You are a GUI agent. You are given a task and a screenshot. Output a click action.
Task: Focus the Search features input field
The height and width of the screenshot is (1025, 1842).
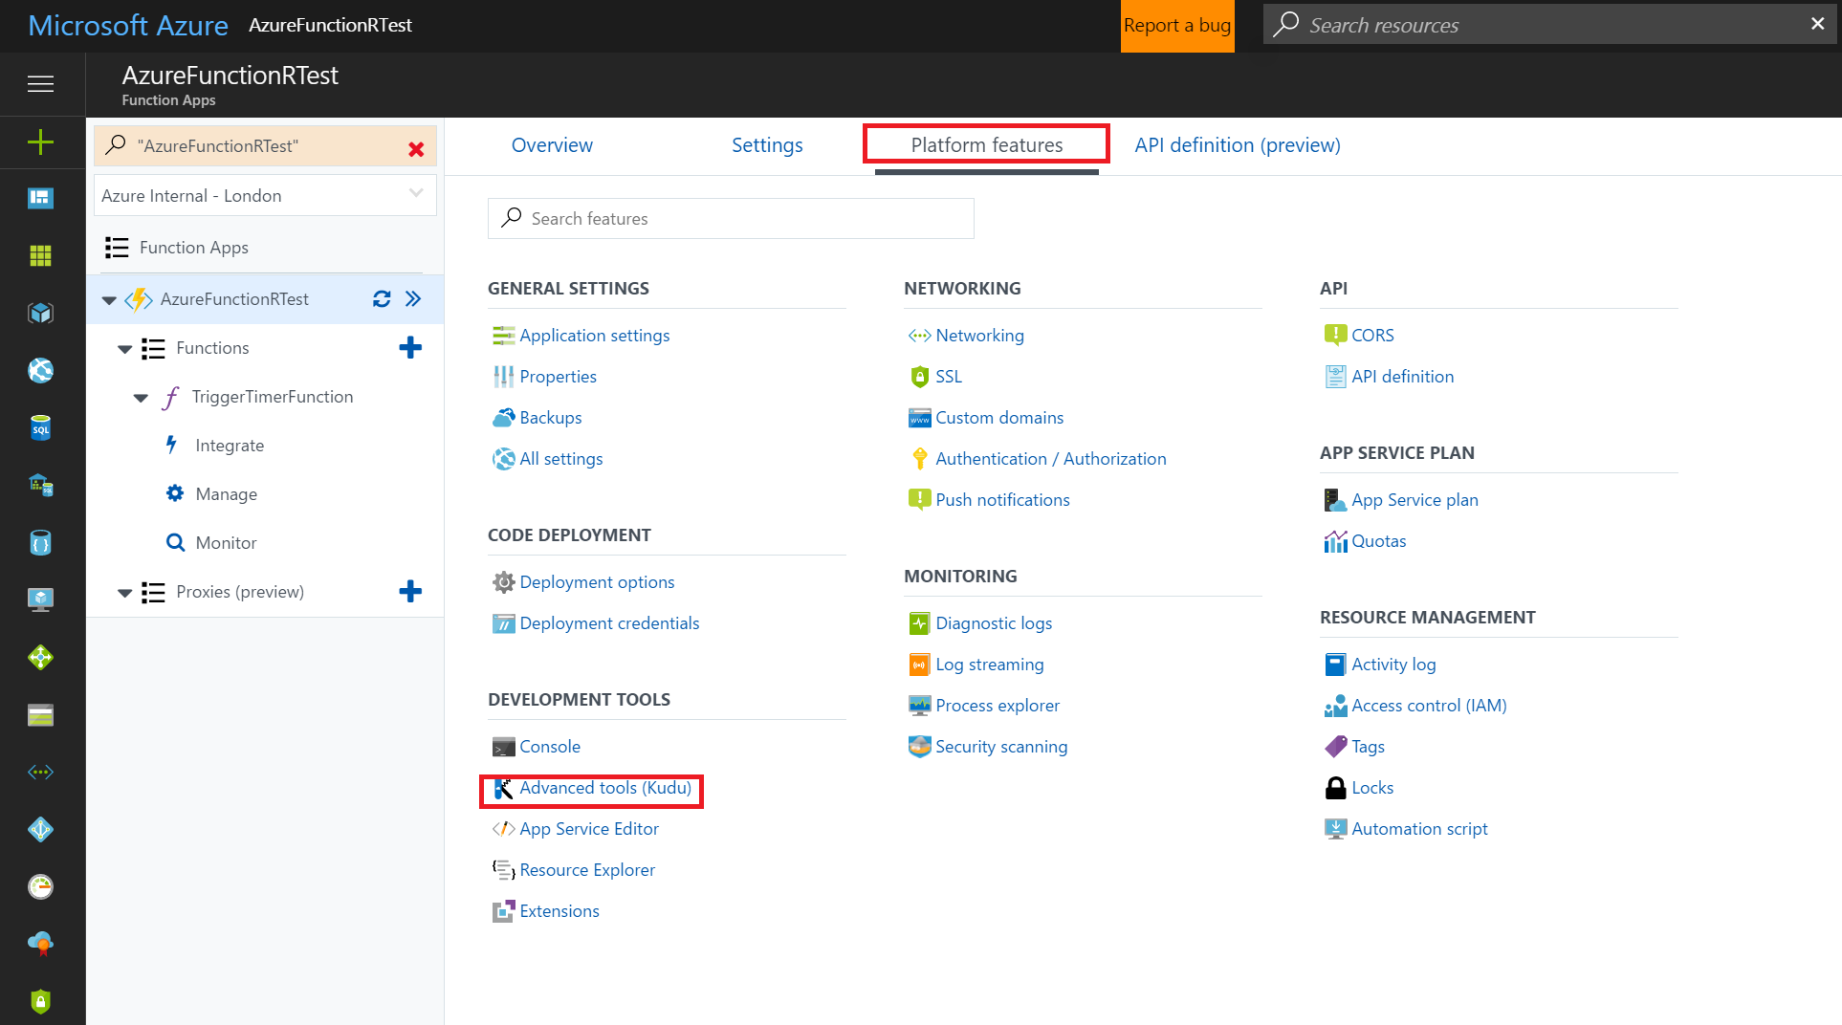click(x=731, y=219)
